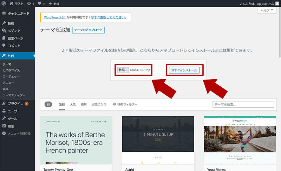The height and width of the screenshot is (171, 281).
Task: Open 特徴フィルター gear option
Action: tap(125, 104)
